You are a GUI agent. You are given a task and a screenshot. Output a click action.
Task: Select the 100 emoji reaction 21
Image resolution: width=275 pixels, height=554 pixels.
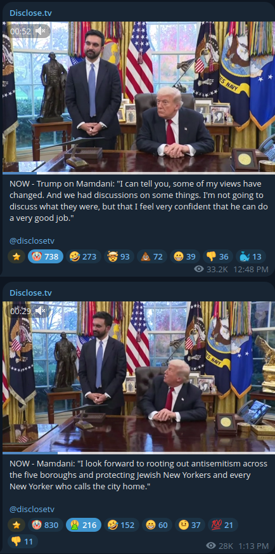[x=223, y=525]
